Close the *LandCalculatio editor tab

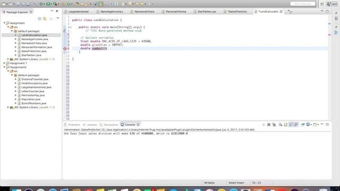(281, 12)
